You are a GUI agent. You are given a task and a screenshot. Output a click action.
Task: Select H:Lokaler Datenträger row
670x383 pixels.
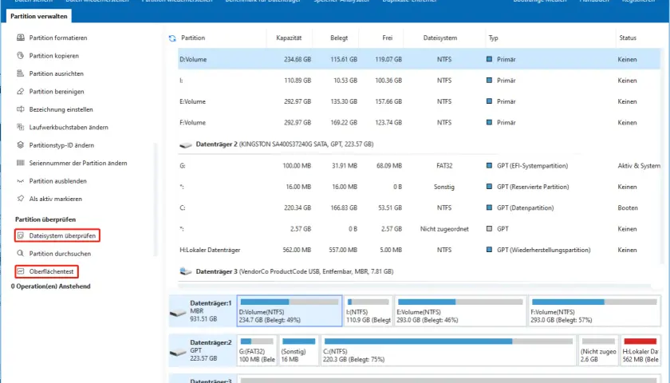click(420, 250)
